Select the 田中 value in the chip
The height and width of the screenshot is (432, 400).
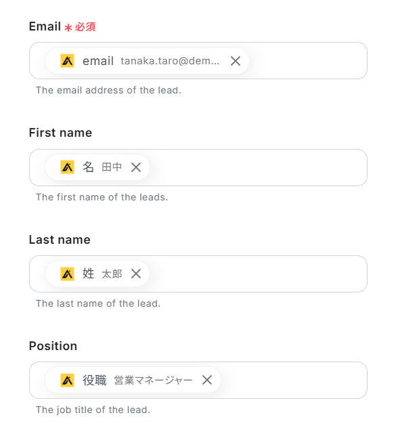(112, 167)
